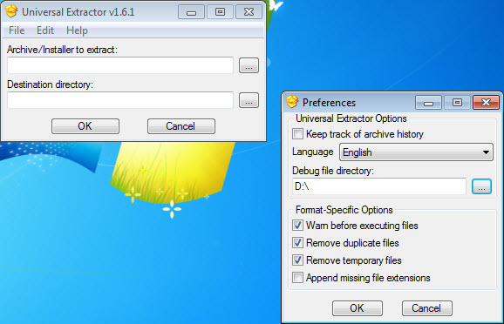Click the Destination directory input field

120,100
